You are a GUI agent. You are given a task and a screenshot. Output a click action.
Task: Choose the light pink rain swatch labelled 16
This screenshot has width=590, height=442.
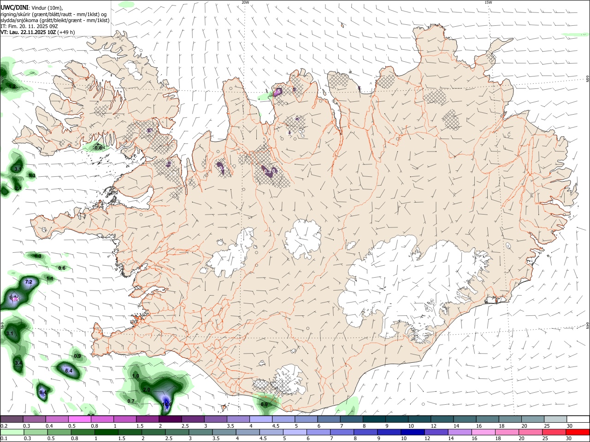click(x=483, y=432)
